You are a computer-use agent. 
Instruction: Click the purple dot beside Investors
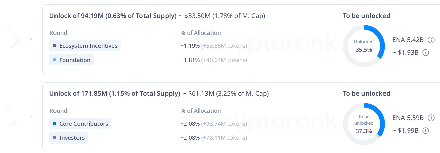54,138
